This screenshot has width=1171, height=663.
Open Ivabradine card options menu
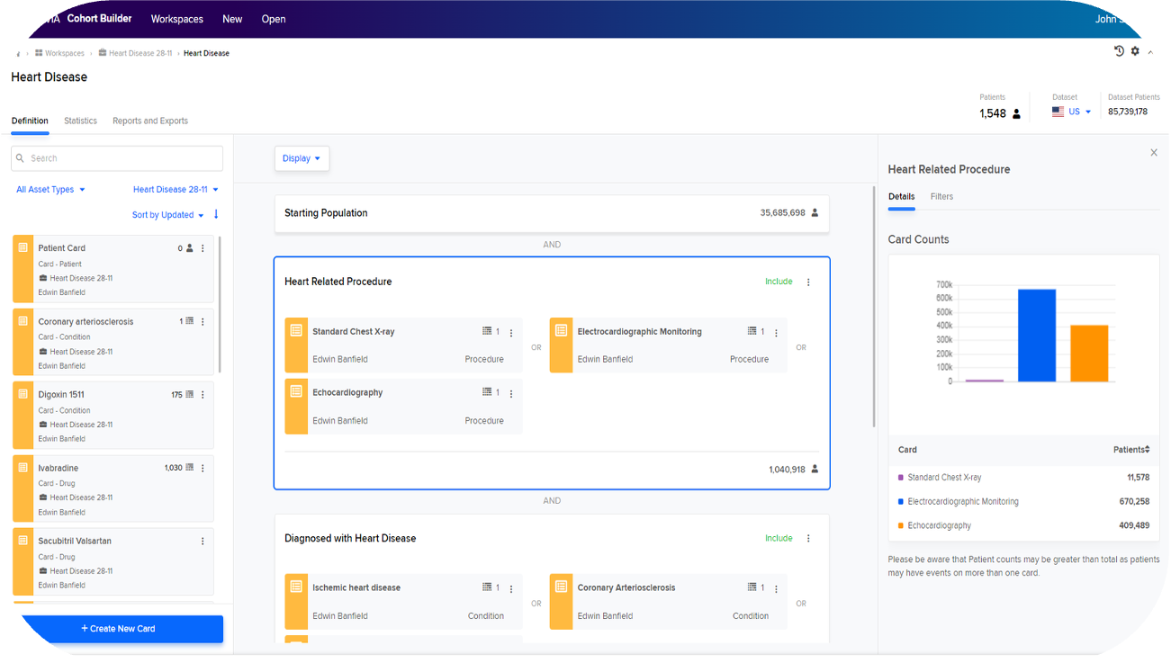pos(203,469)
